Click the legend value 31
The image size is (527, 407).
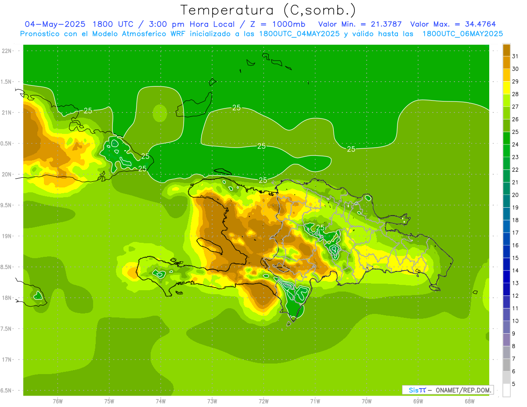(515, 56)
